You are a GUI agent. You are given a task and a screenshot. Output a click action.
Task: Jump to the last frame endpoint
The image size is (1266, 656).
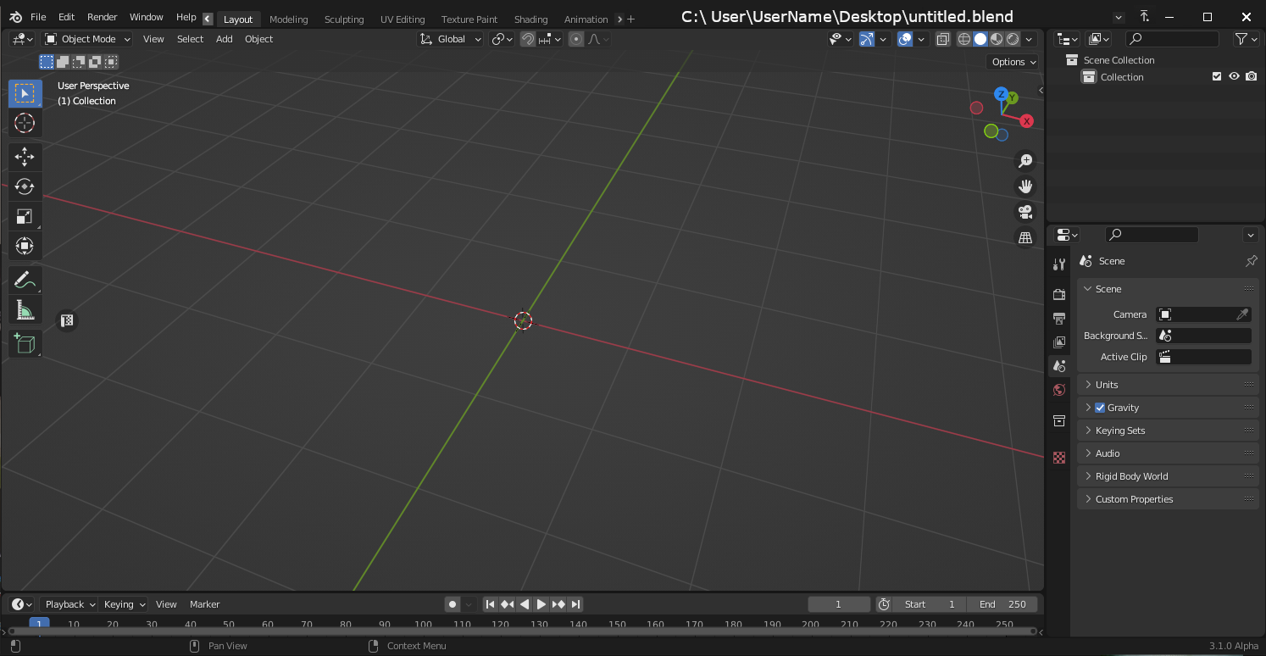click(575, 604)
